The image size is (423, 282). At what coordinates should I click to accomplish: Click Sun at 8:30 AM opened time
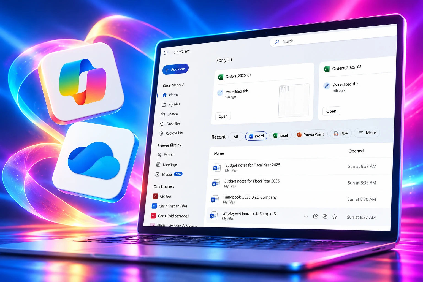[362, 199]
